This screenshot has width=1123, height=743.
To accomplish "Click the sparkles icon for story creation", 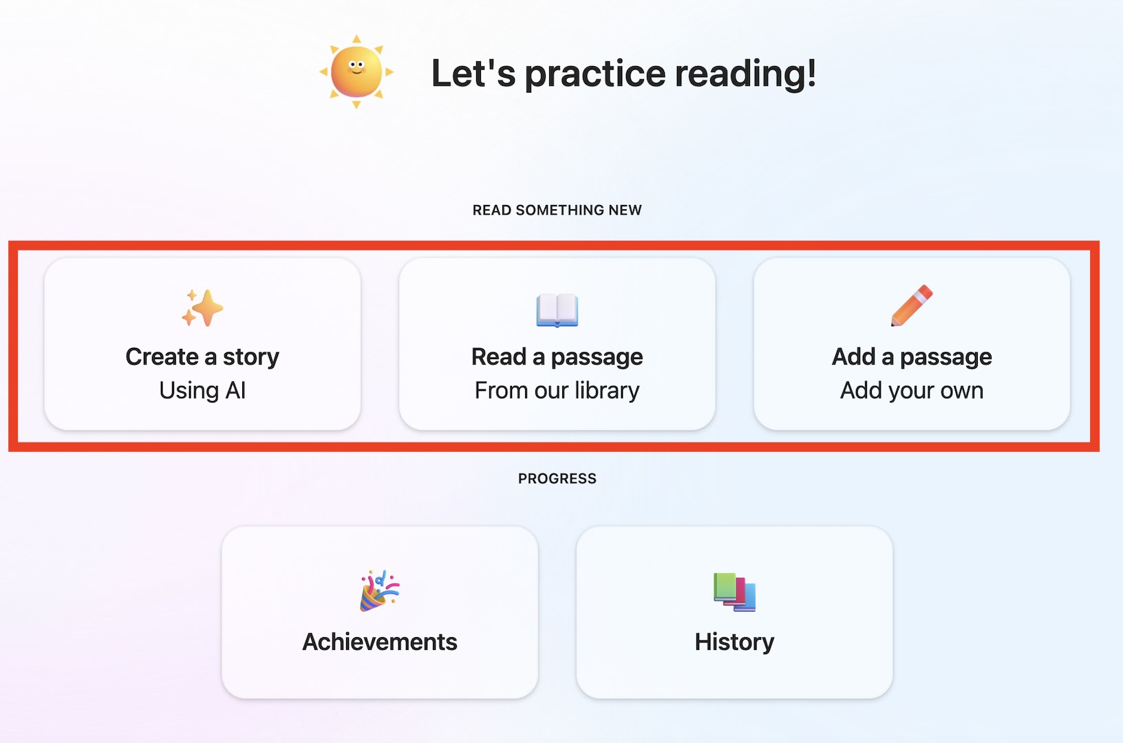I will (x=202, y=308).
